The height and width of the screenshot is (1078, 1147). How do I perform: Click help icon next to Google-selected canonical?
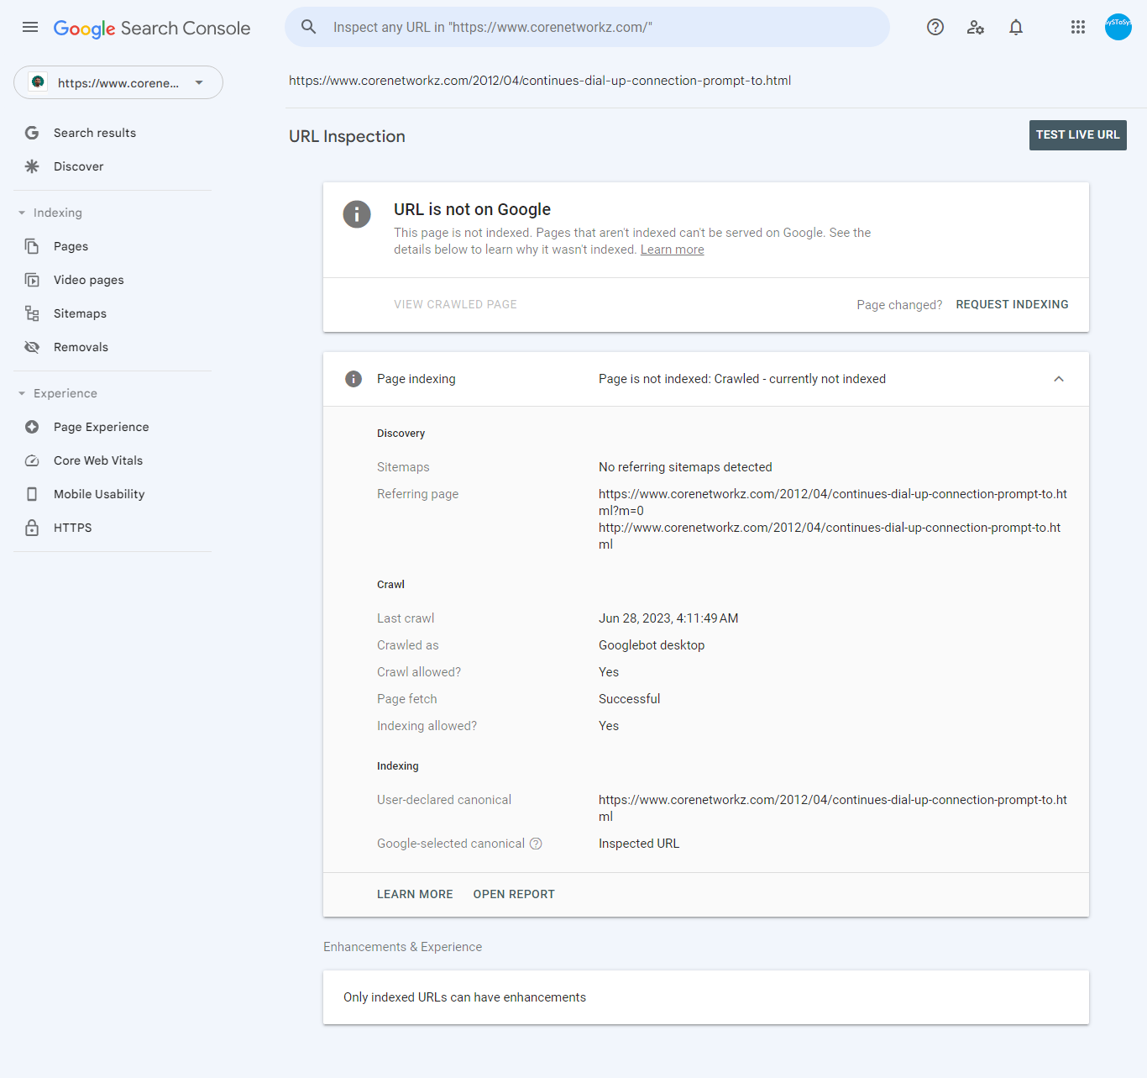tap(536, 844)
